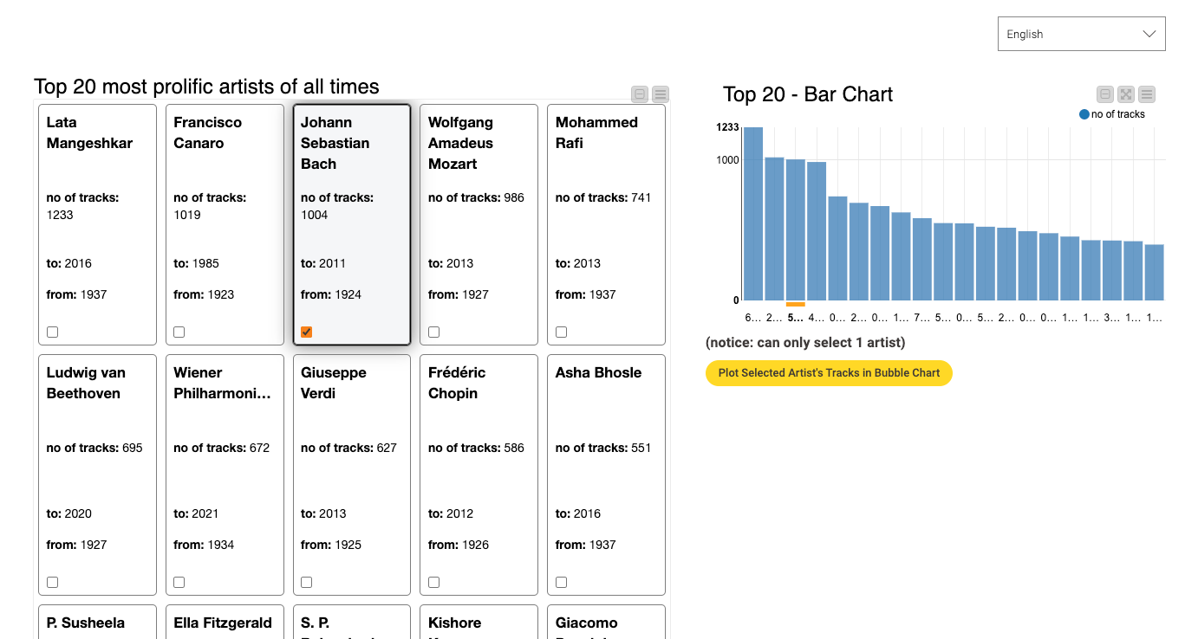The height and width of the screenshot is (639, 1198).
Task: Click 'no of tracks: 986' on Mozart card
Action: 476,197
